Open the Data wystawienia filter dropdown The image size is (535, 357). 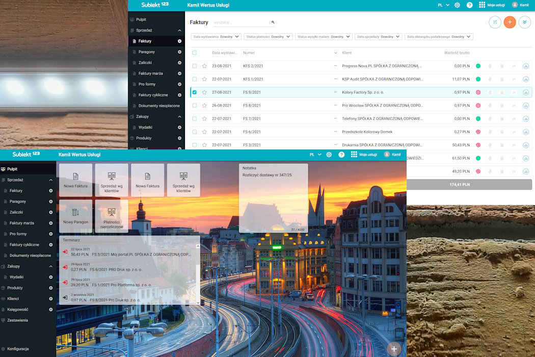[x=216, y=37]
